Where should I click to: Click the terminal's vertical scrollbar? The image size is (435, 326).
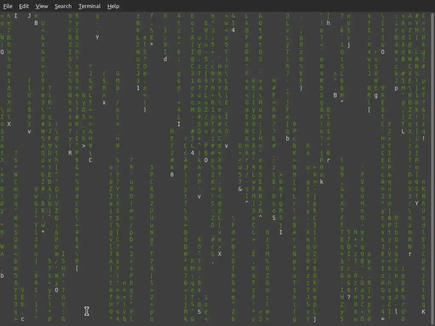[x=433, y=169]
